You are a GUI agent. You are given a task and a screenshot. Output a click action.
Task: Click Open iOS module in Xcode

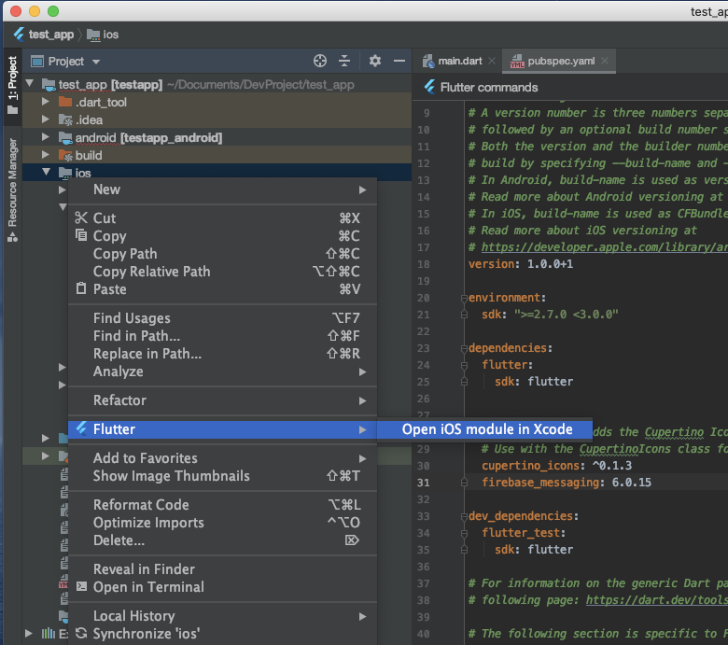[484, 429]
